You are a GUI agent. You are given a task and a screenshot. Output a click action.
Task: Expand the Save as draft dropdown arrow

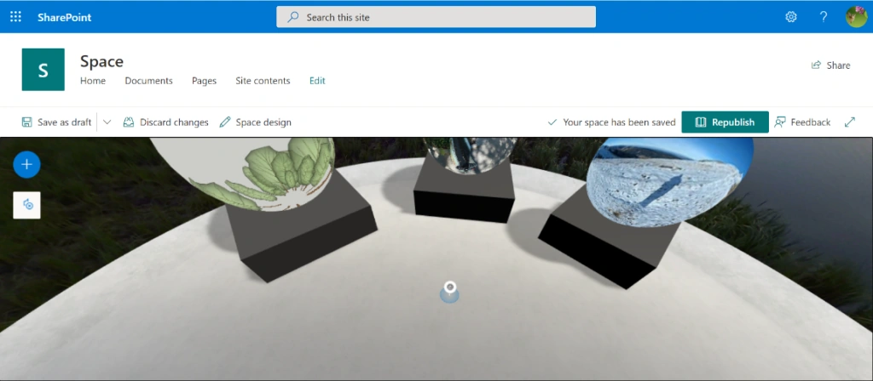click(x=107, y=122)
